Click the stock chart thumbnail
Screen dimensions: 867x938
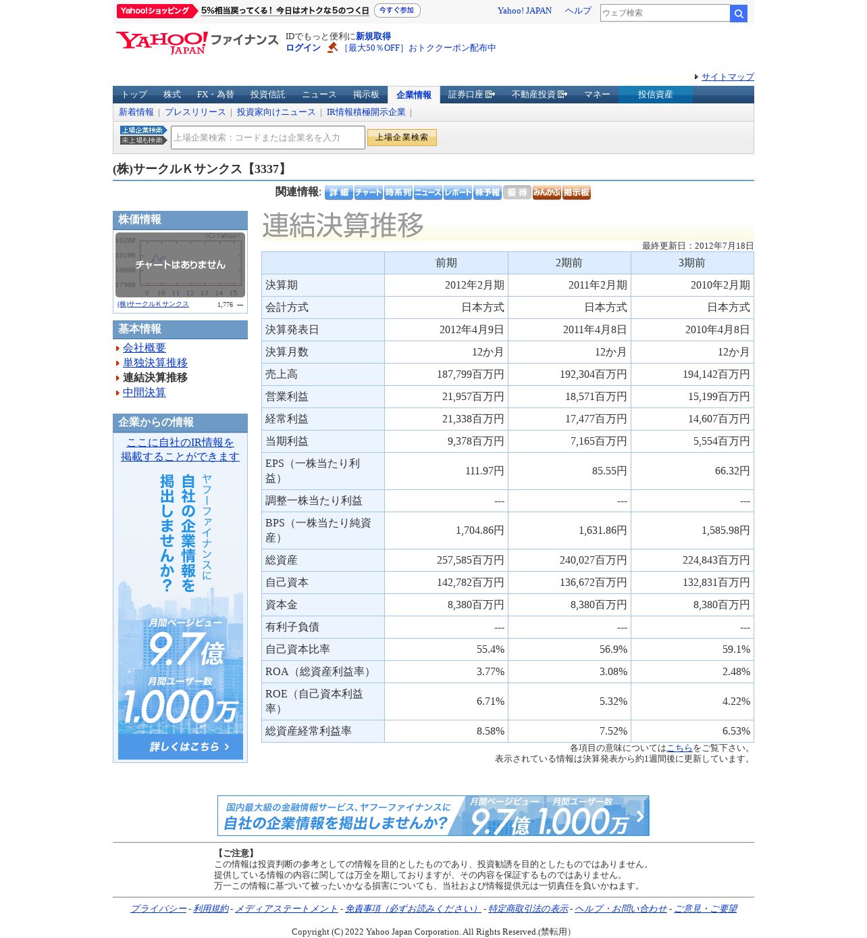tap(180, 265)
